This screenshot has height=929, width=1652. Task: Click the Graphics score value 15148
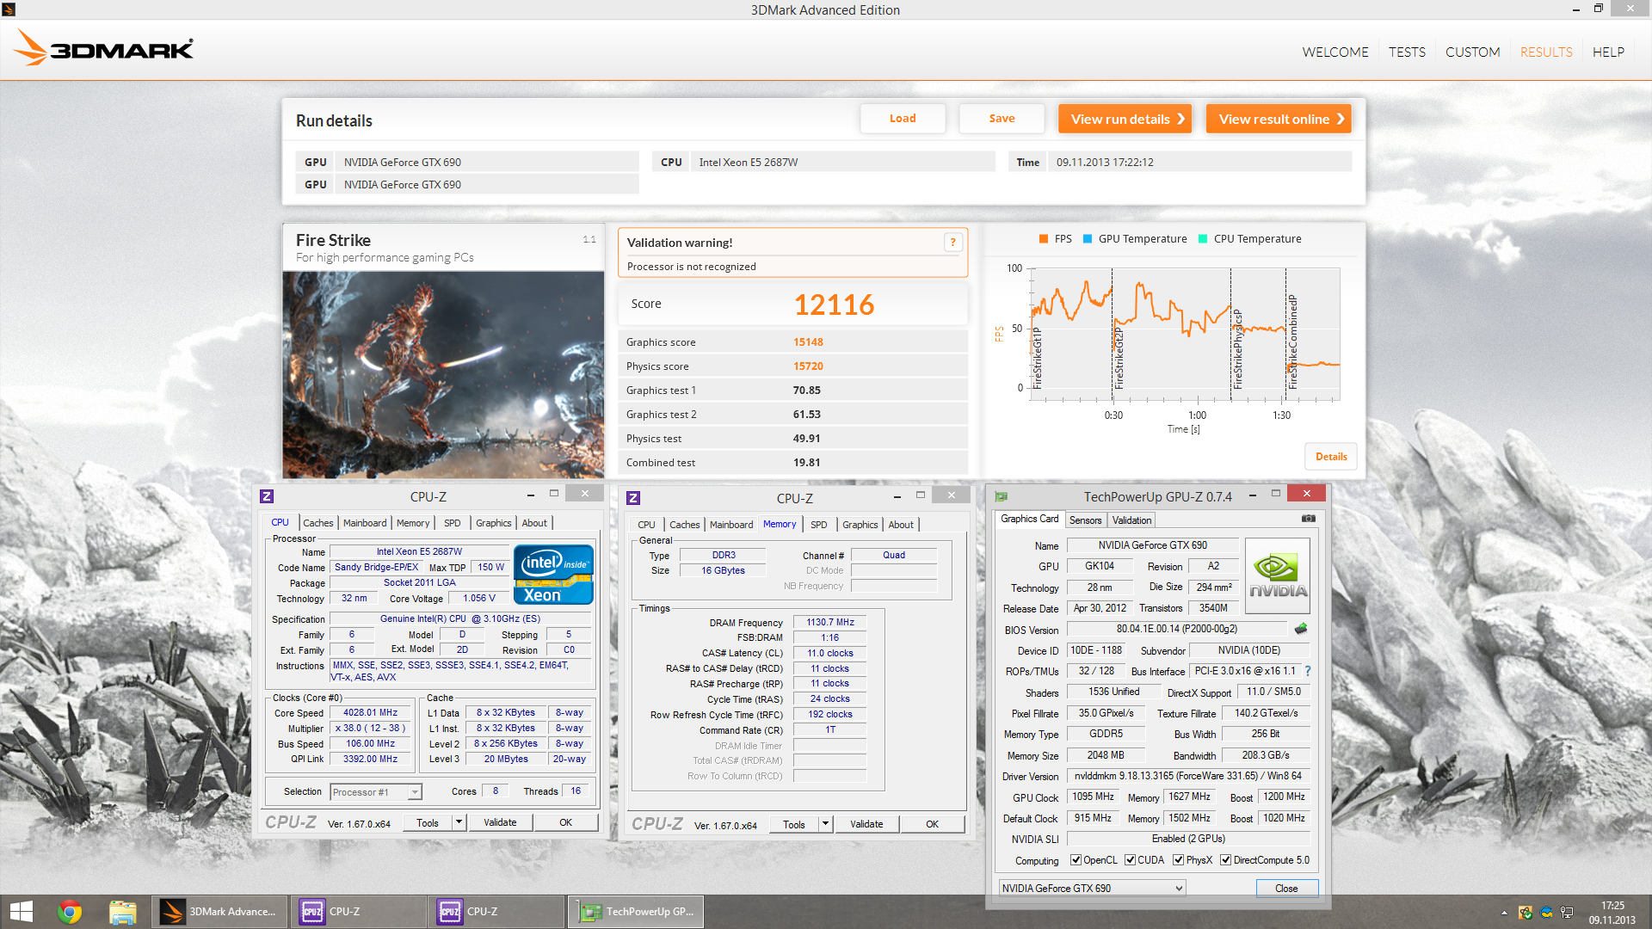coord(808,342)
